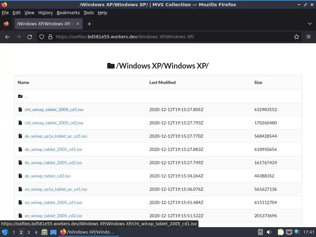Click the Size column header
The width and height of the screenshot is (316, 237).
click(x=258, y=82)
